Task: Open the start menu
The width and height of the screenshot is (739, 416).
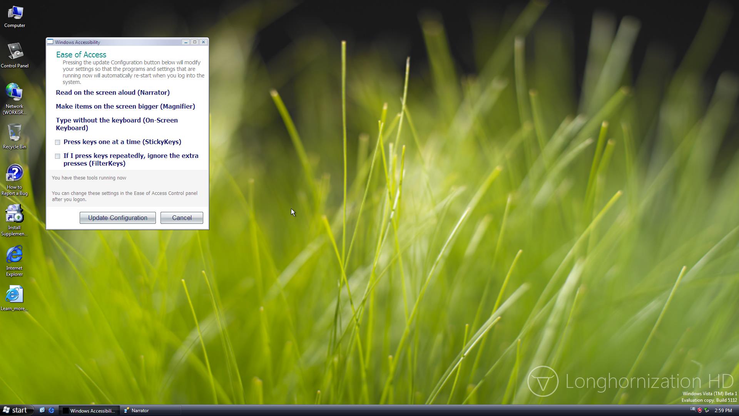Action: tap(15, 410)
